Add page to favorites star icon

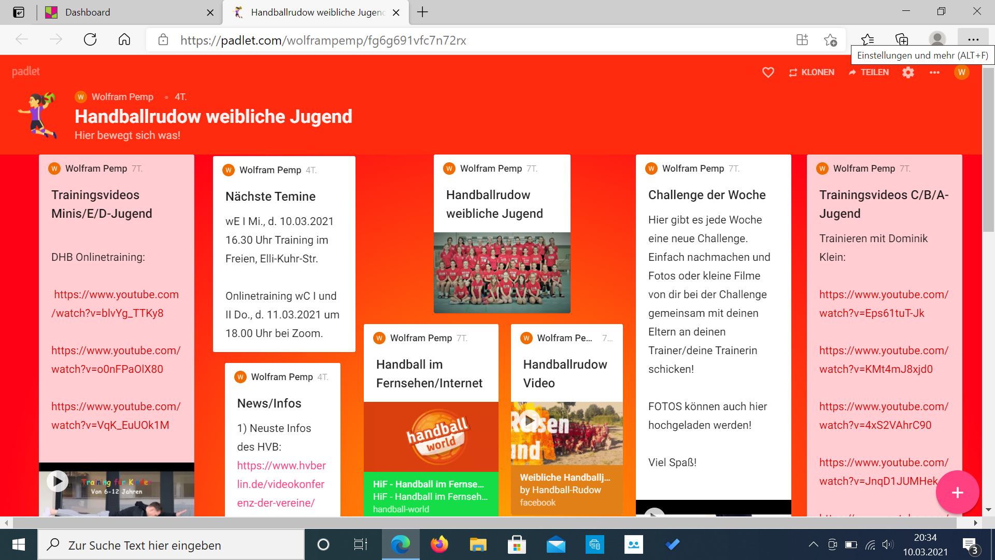tap(830, 40)
